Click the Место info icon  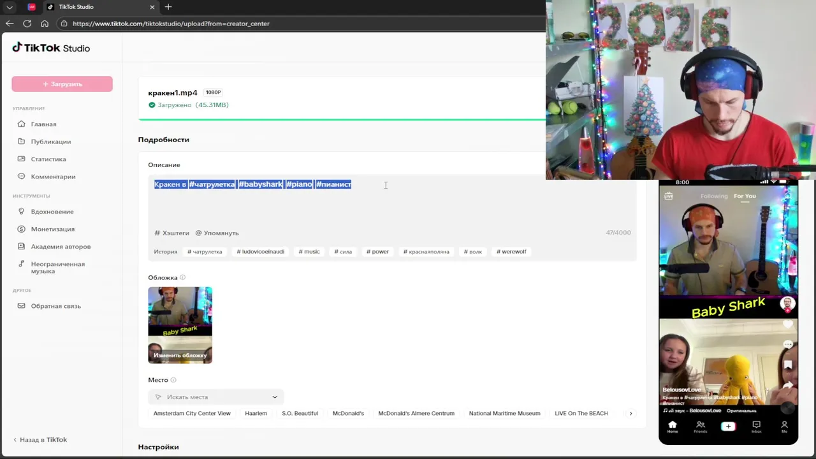click(173, 380)
